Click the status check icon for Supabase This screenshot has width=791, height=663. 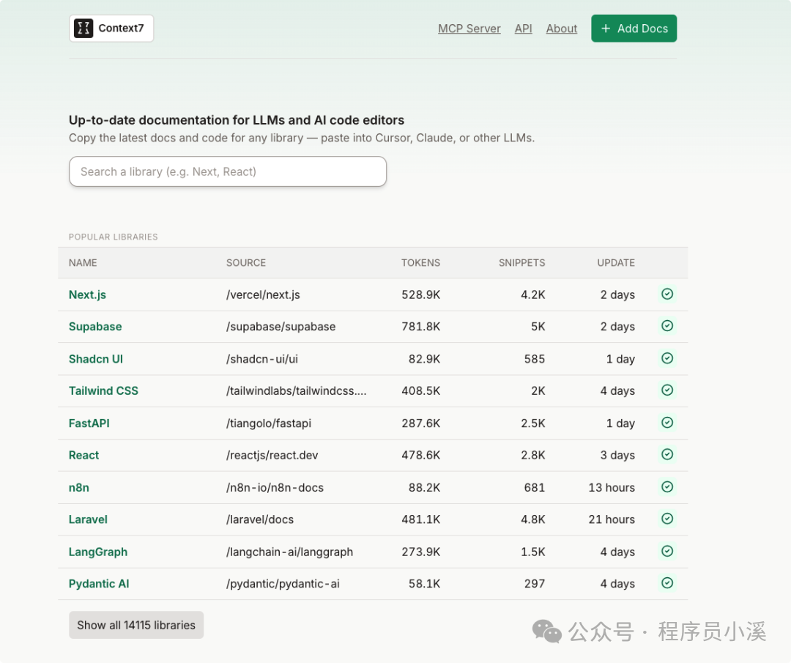667,326
